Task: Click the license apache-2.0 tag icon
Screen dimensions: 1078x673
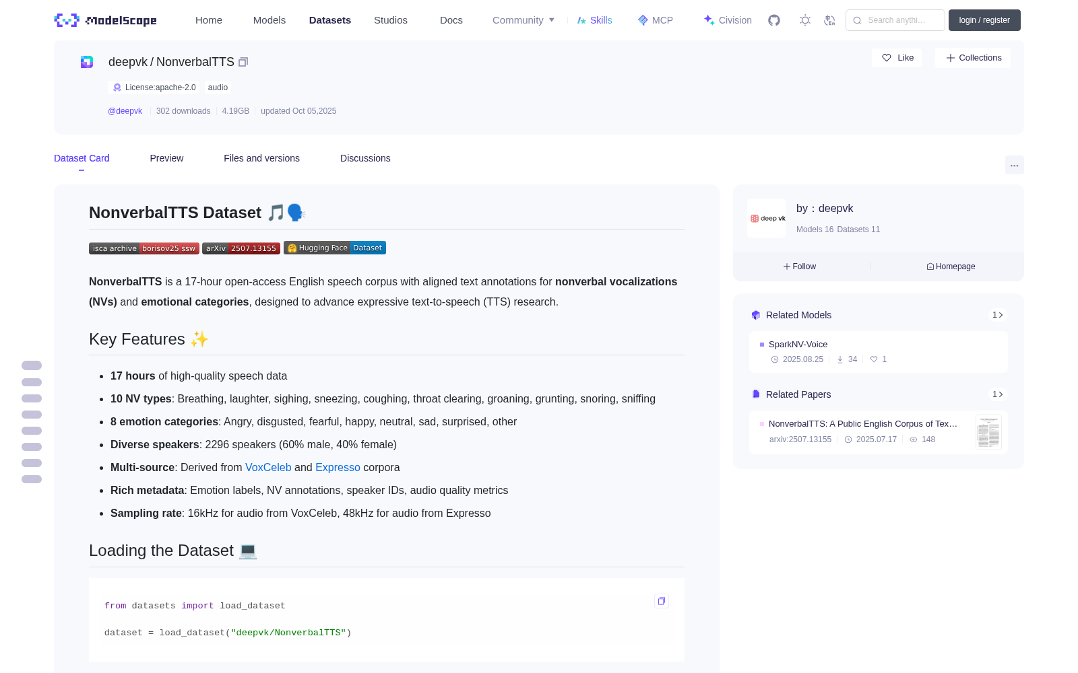Action: coord(117,87)
